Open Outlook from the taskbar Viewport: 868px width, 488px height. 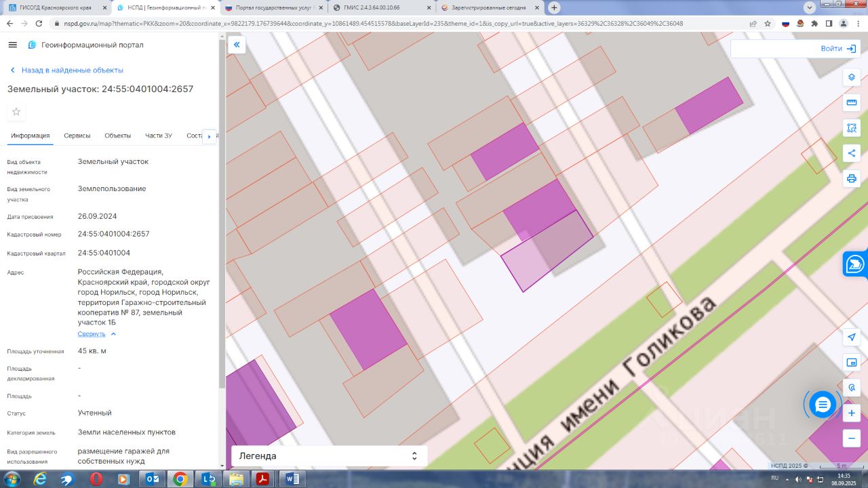(152, 479)
